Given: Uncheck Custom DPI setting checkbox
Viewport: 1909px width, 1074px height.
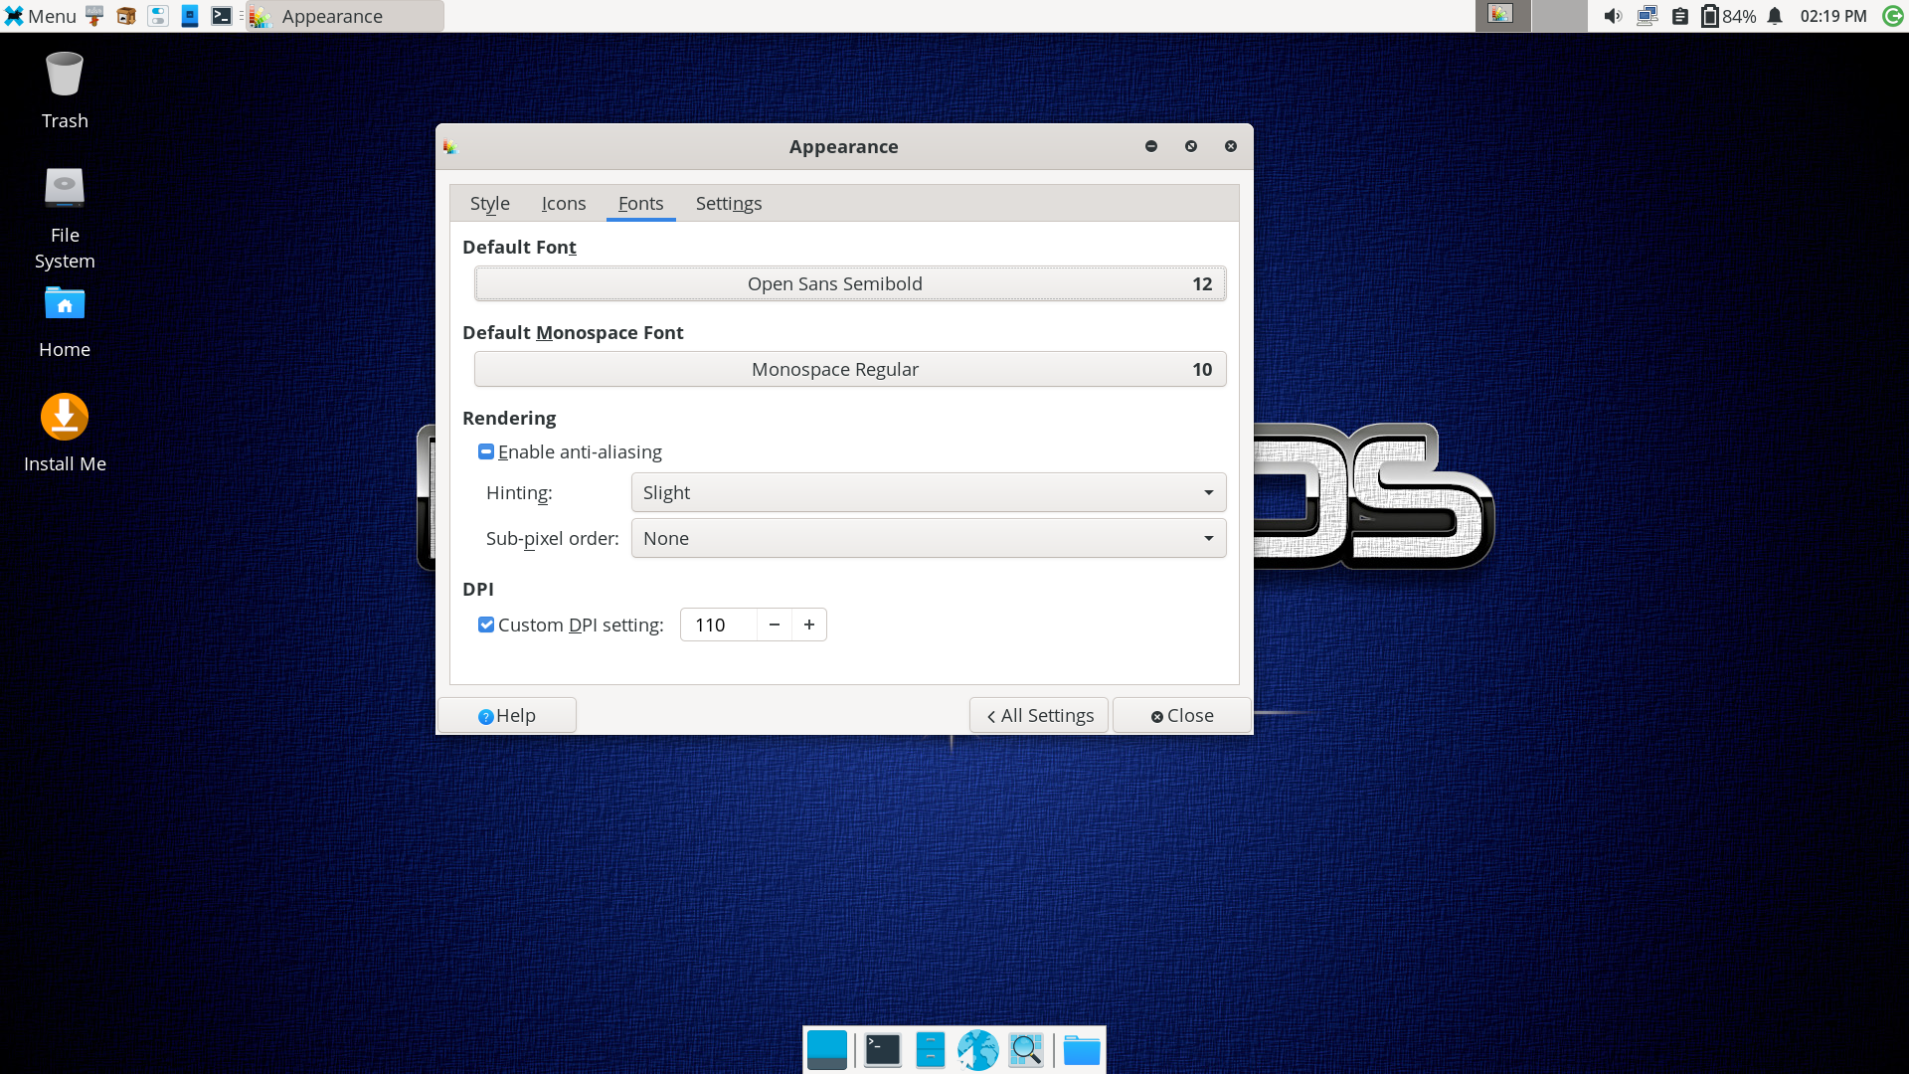Looking at the screenshot, I should pyautogui.click(x=486, y=625).
